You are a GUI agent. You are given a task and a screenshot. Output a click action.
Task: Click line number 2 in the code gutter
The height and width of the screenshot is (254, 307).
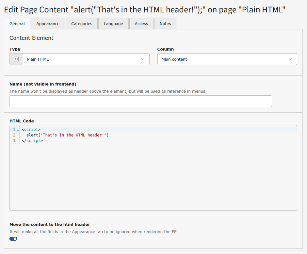pos(14,135)
